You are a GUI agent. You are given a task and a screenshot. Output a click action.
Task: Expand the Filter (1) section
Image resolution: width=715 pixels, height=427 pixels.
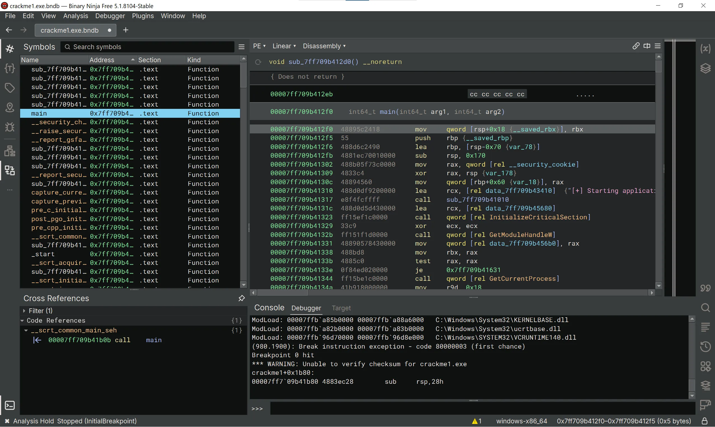point(24,311)
